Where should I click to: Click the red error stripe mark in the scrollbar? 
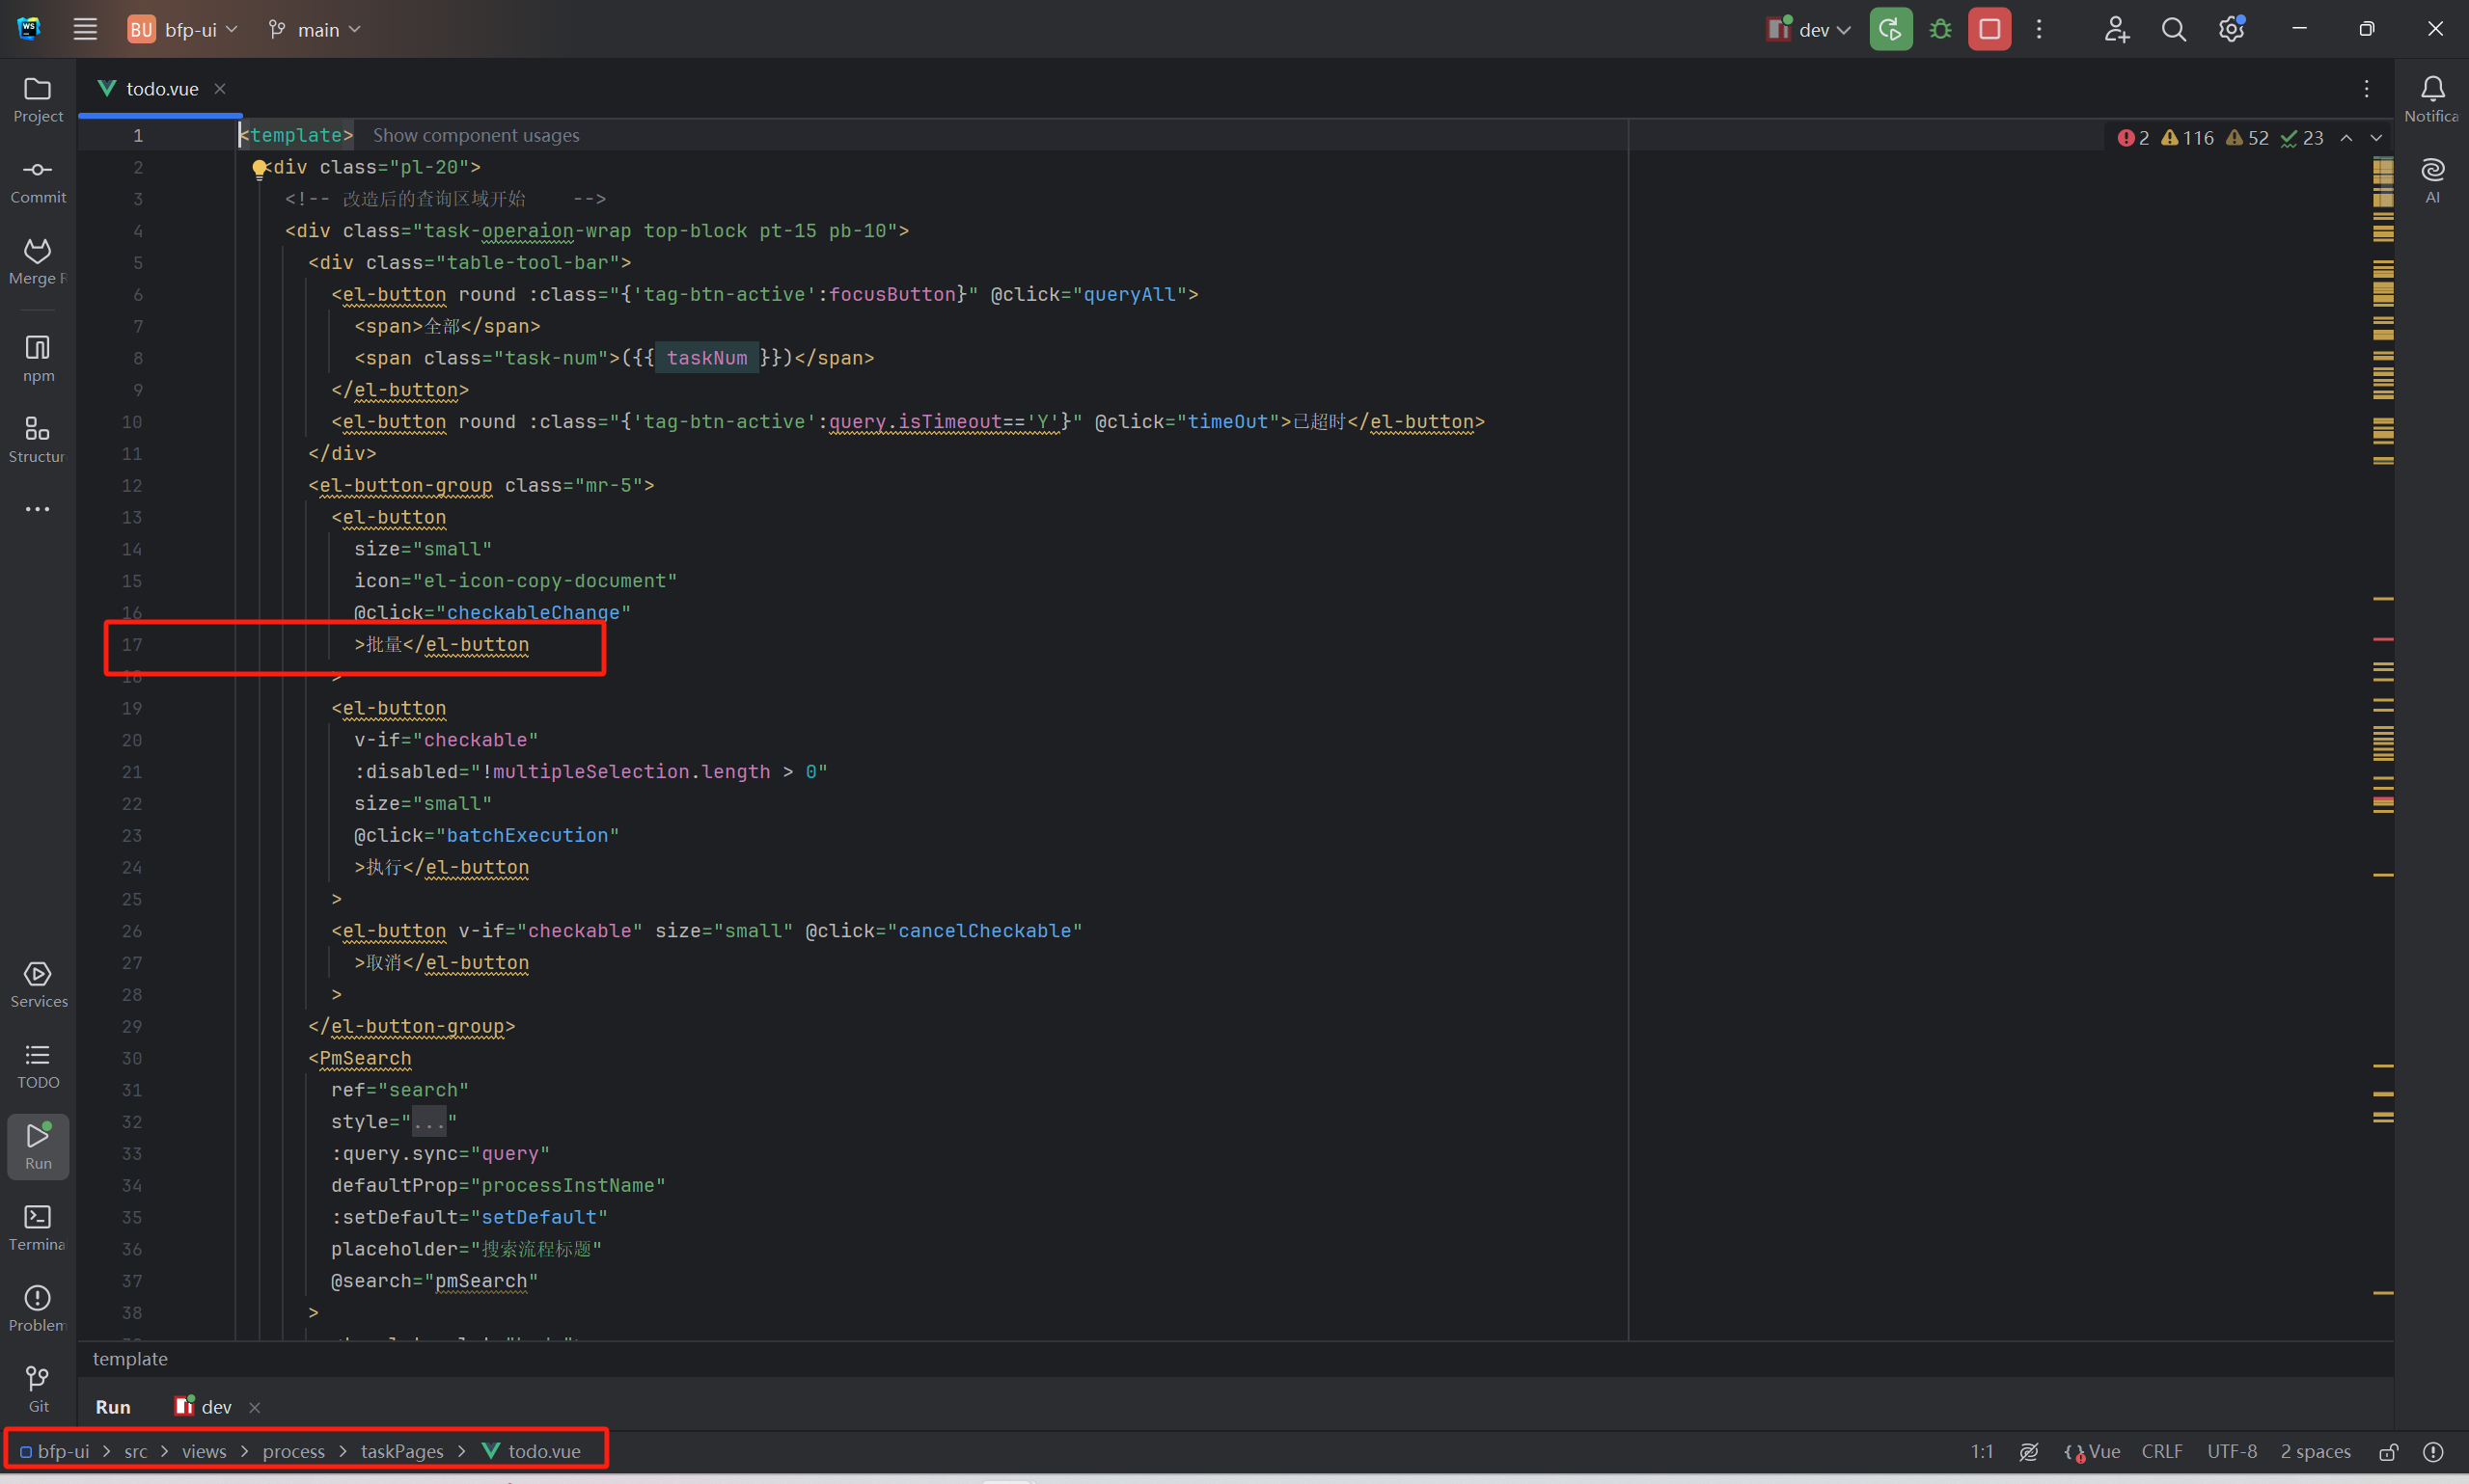tap(2382, 638)
